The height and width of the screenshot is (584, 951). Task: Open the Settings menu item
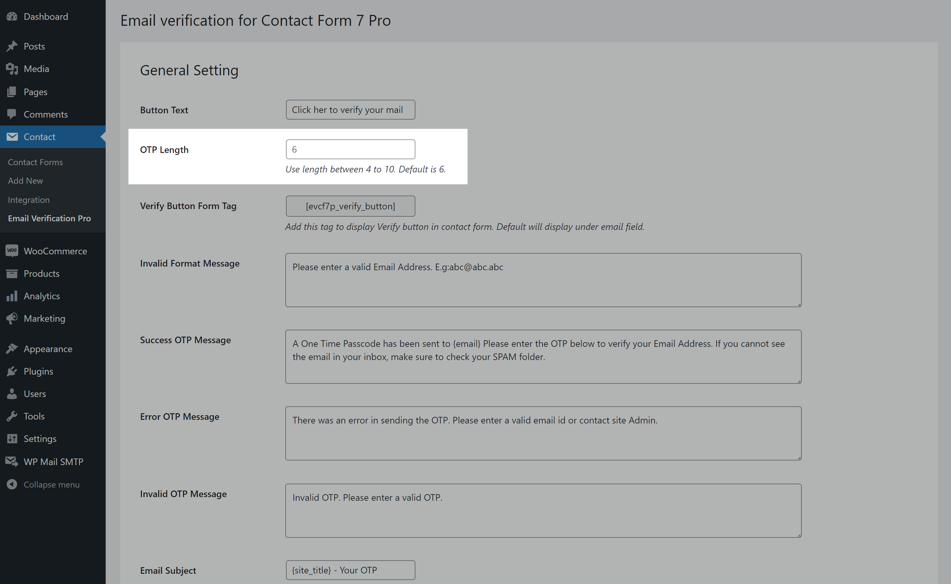coord(53,439)
